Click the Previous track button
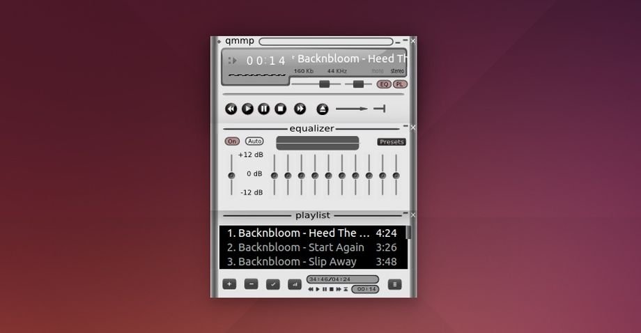641x333 pixels. (231, 109)
